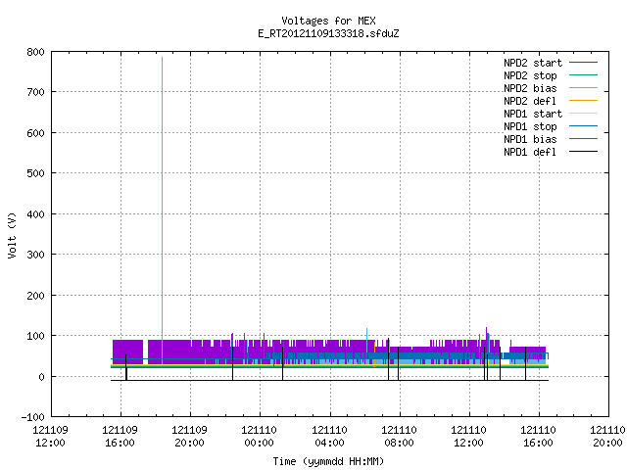
Task: Click the 700 y-axis tick label
Action: (x=35, y=92)
